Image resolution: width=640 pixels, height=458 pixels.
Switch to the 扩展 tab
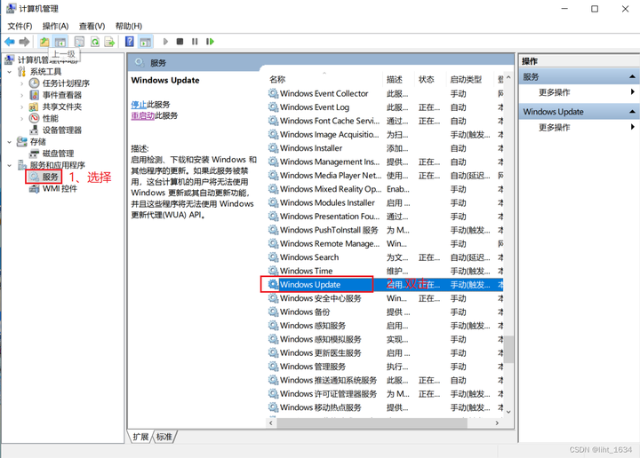pyautogui.click(x=140, y=437)
